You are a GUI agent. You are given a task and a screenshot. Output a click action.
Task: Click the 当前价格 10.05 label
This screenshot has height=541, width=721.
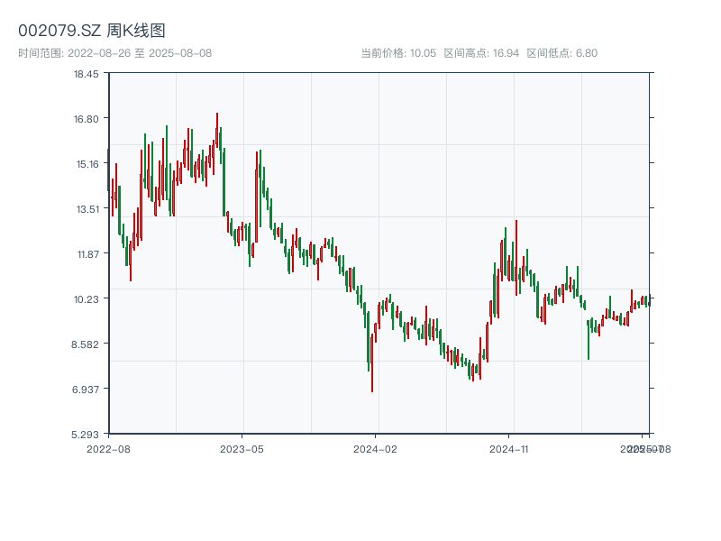tap(398, 53)
